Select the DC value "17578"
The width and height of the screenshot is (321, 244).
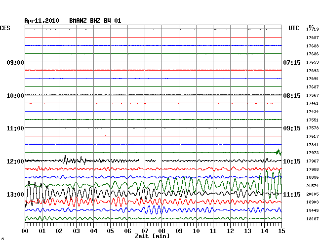(313, 128)
